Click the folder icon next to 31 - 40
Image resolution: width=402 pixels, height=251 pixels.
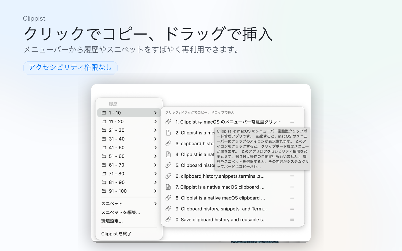[104, 139]
